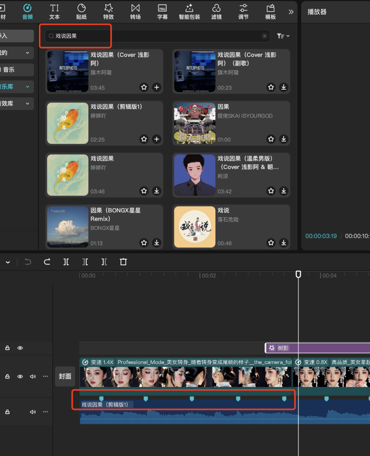Click the trim left of playhead icon
The image size is (370, 456).
pos(85,262)
